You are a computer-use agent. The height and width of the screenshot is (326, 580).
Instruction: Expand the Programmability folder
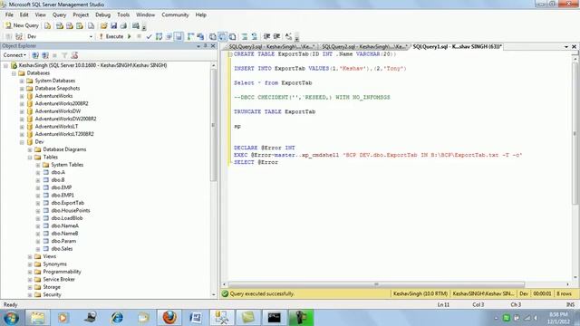(x=30, y=272)
